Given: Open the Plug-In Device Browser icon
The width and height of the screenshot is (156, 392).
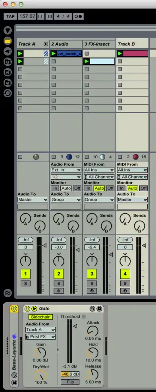Looking at the screenshot, I should (x=8, y=52).
